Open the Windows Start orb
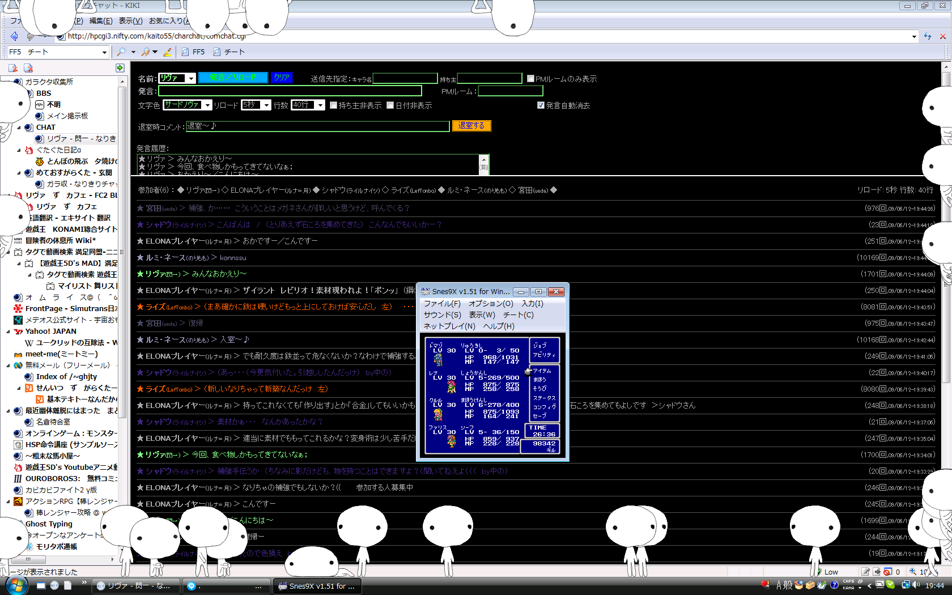This screenshot has height=595, width=952. [16, 585]
